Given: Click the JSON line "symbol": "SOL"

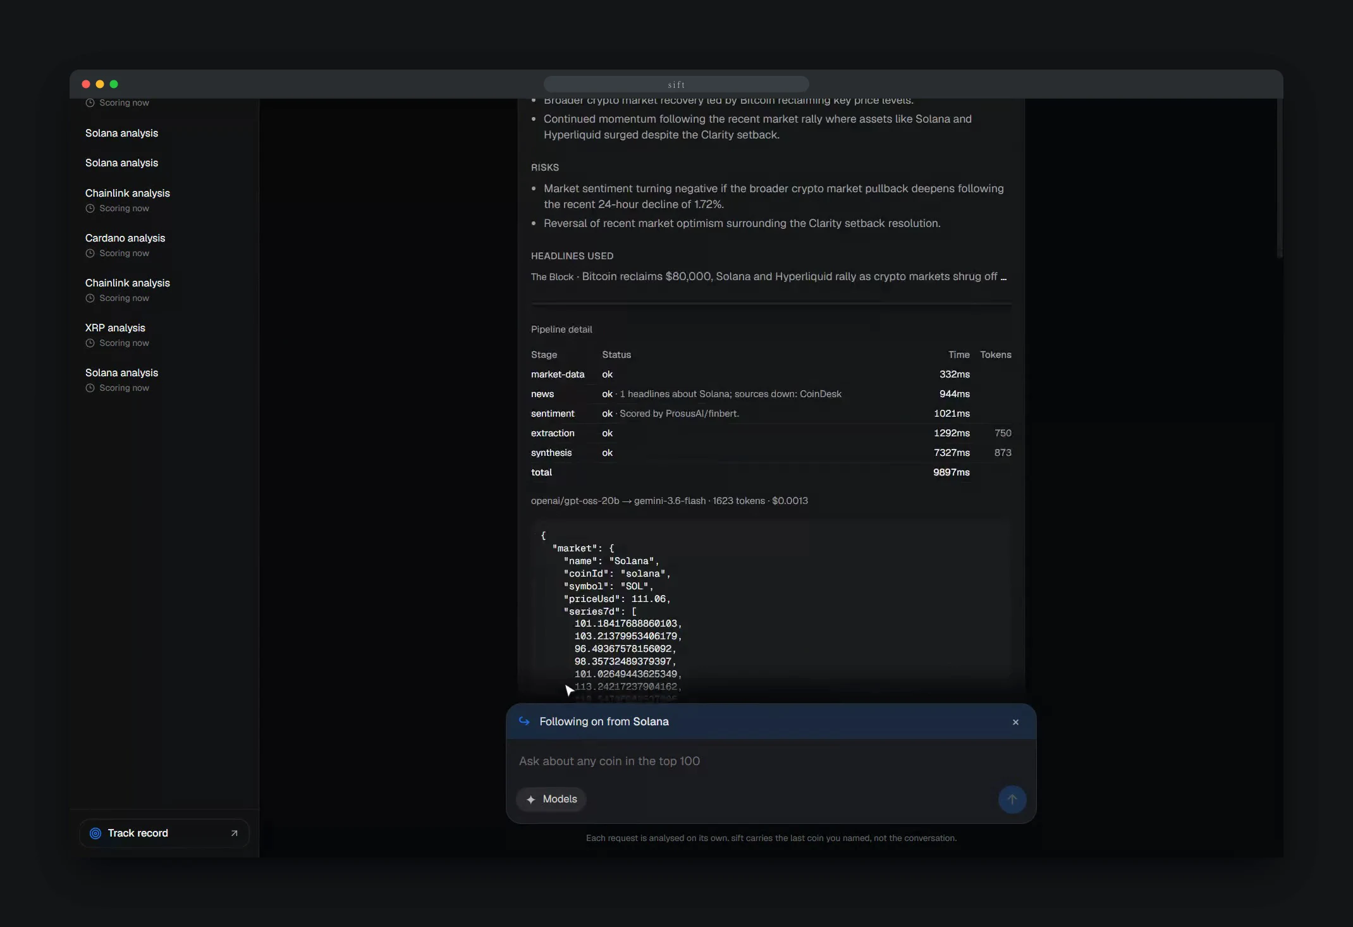Looking at the screenshot, I should (x=608, y=586).
